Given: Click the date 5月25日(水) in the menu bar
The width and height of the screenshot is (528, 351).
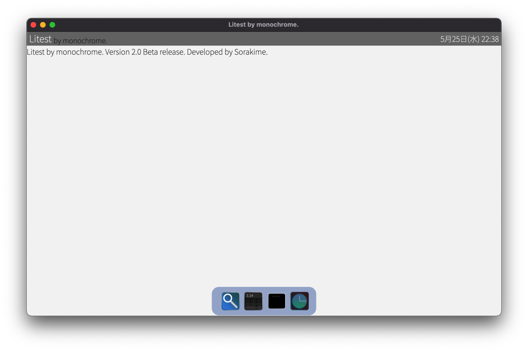Looking at the screenshot, I should tap(459, 39).
